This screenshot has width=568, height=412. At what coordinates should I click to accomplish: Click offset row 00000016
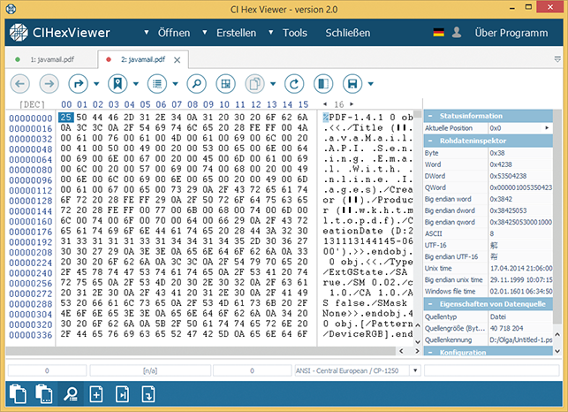click(31, 129)
